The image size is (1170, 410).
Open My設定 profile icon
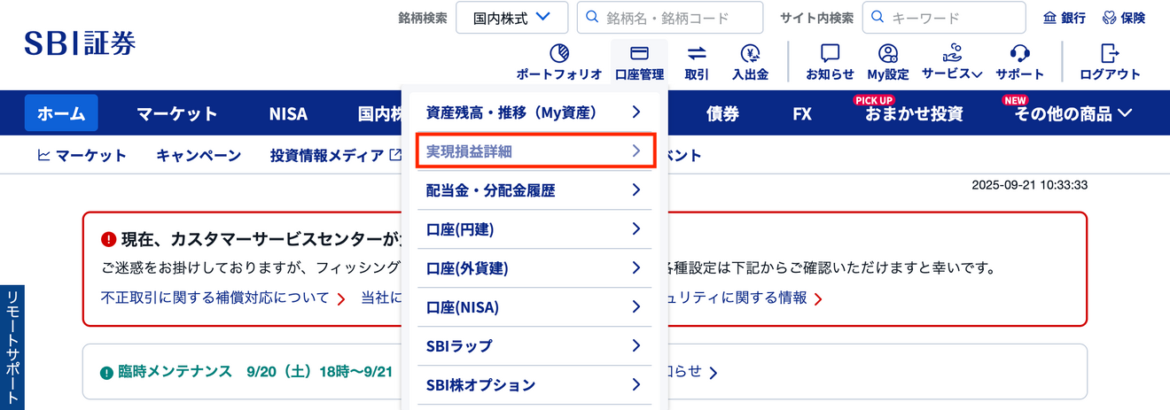[888, 53]
